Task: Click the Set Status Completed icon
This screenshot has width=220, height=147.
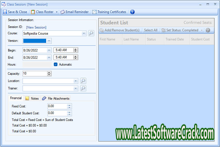Action: pos(163,30)
